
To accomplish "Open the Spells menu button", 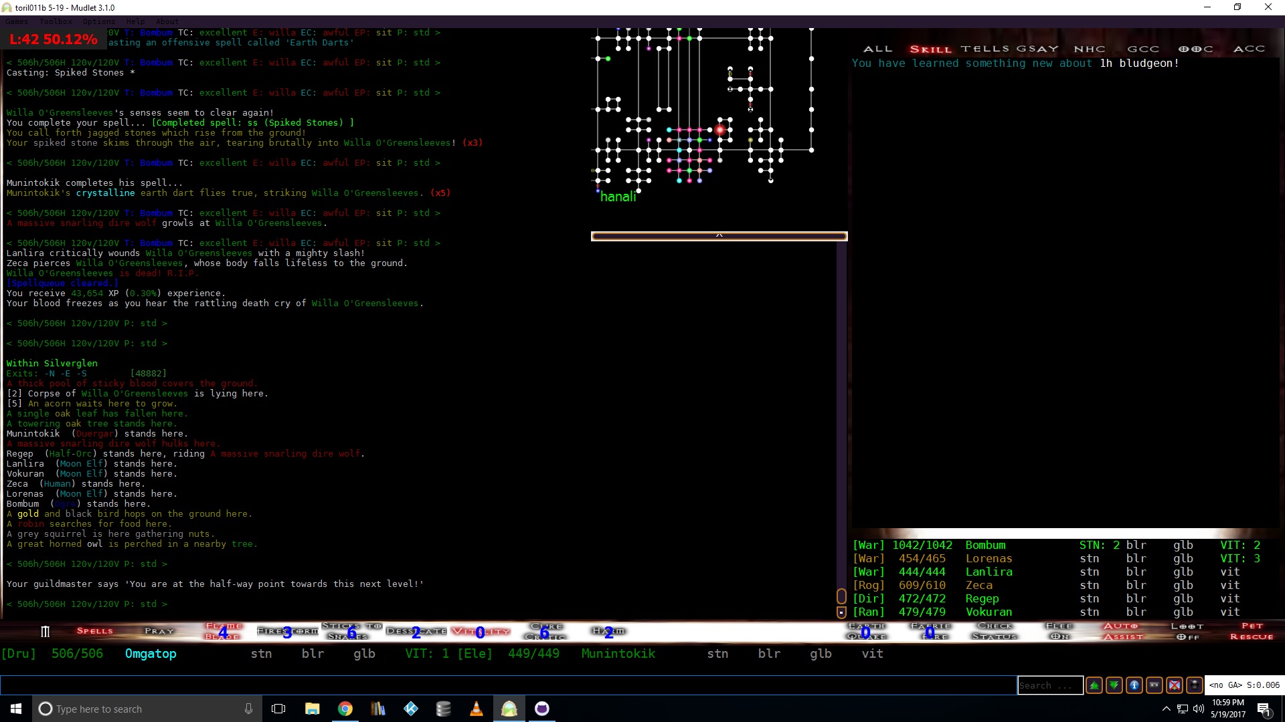I will 95,631.
